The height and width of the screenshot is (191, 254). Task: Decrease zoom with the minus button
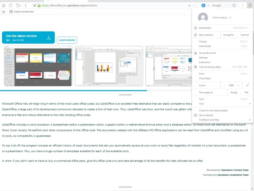coord(224,85)
